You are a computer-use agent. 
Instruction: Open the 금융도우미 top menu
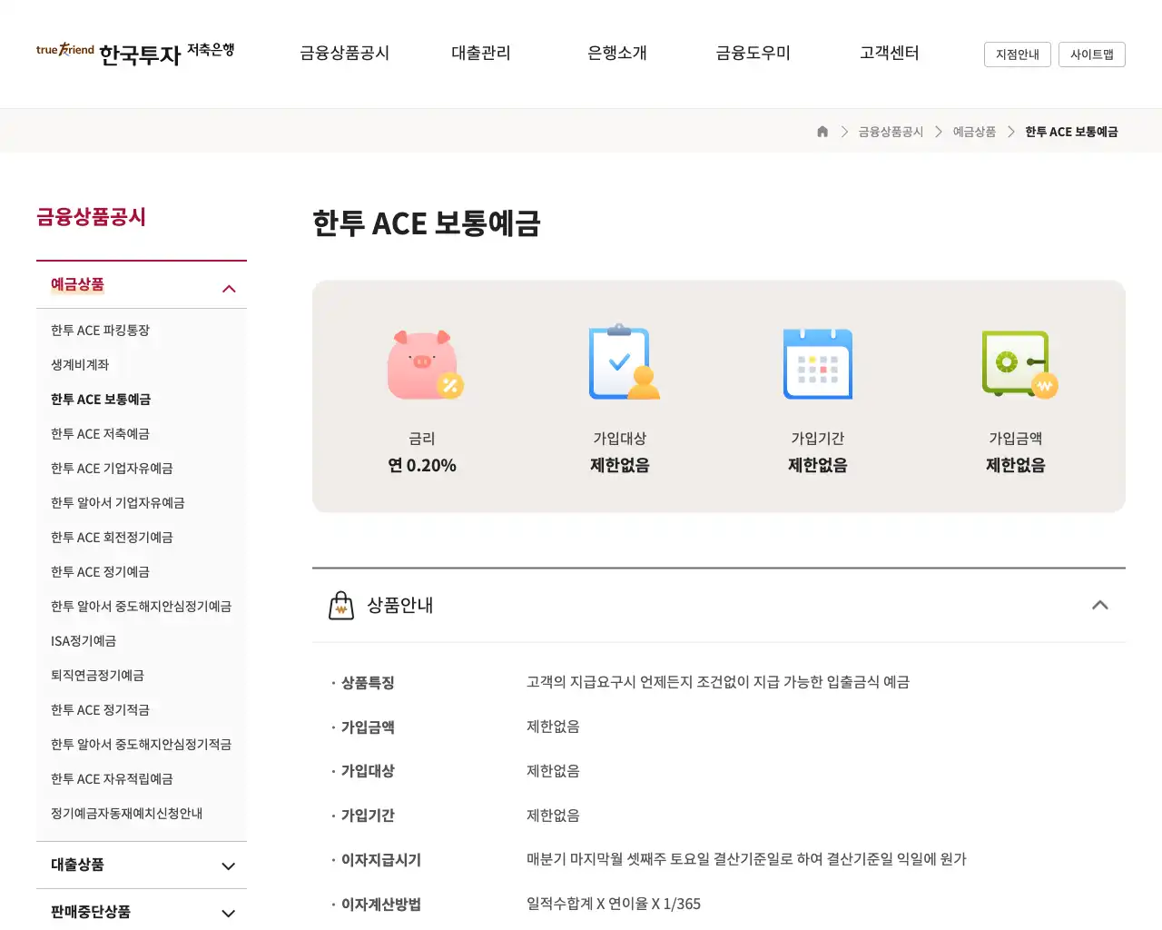753,54
